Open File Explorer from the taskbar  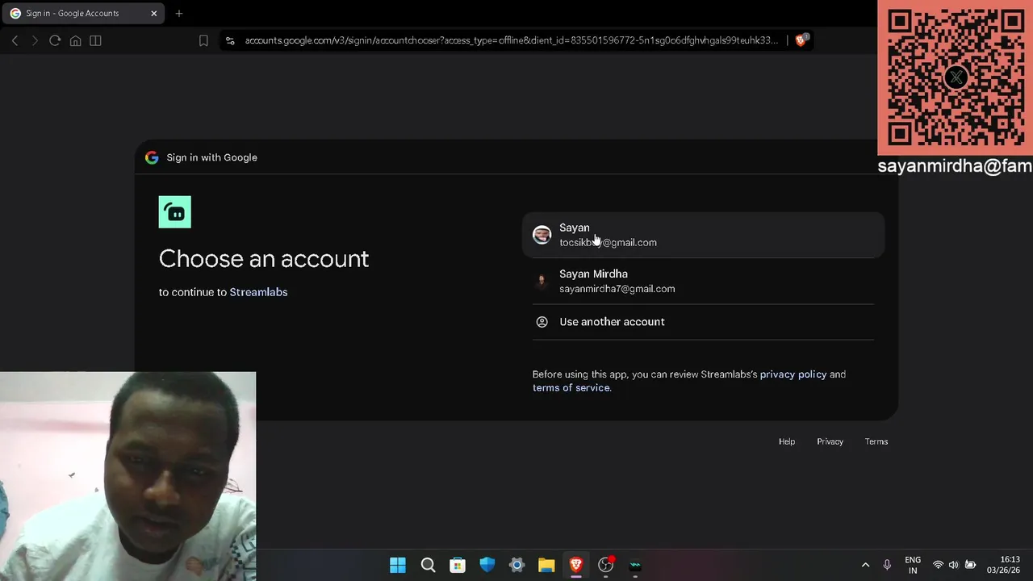(546, 565)
